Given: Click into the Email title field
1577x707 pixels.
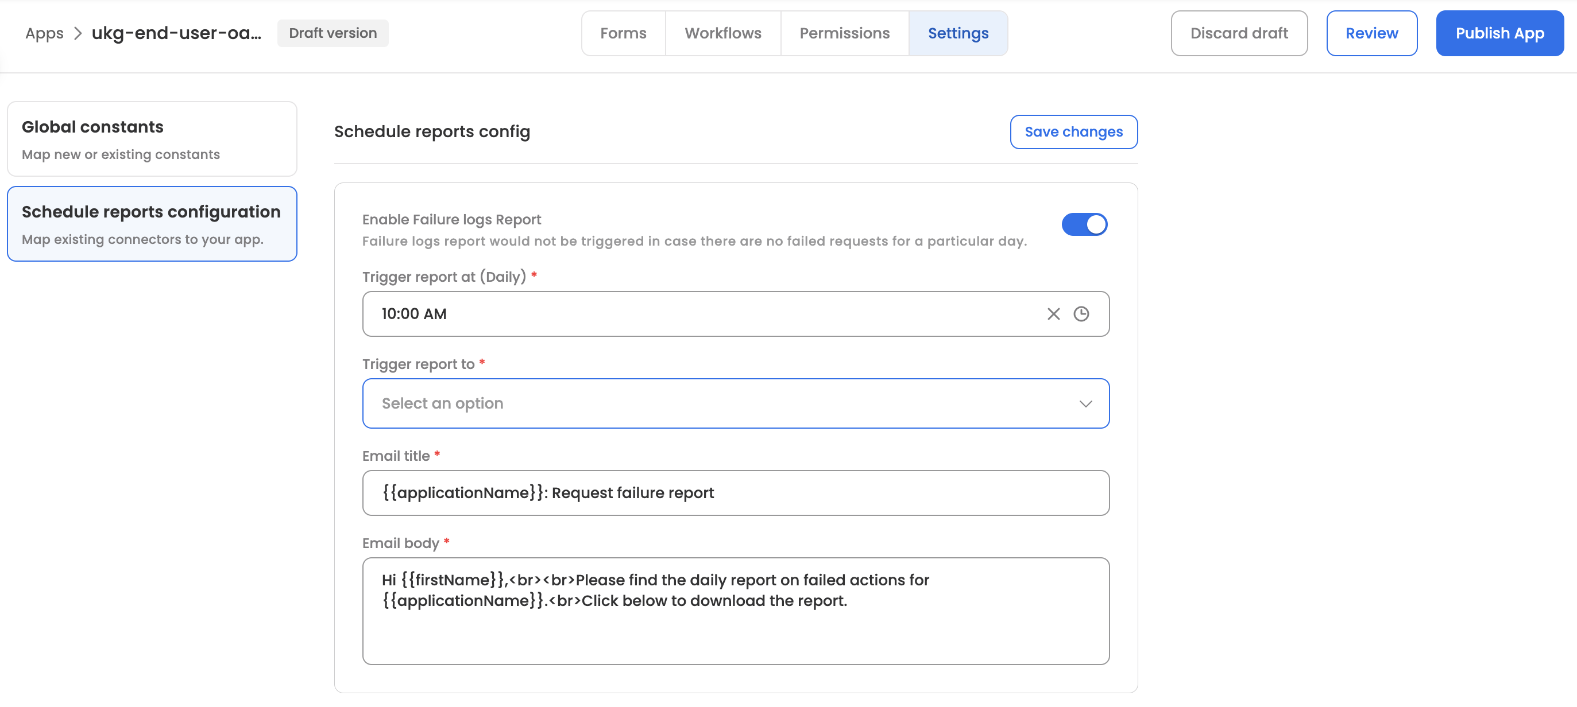Looking at the screenshot, I should tap(735, 492).
